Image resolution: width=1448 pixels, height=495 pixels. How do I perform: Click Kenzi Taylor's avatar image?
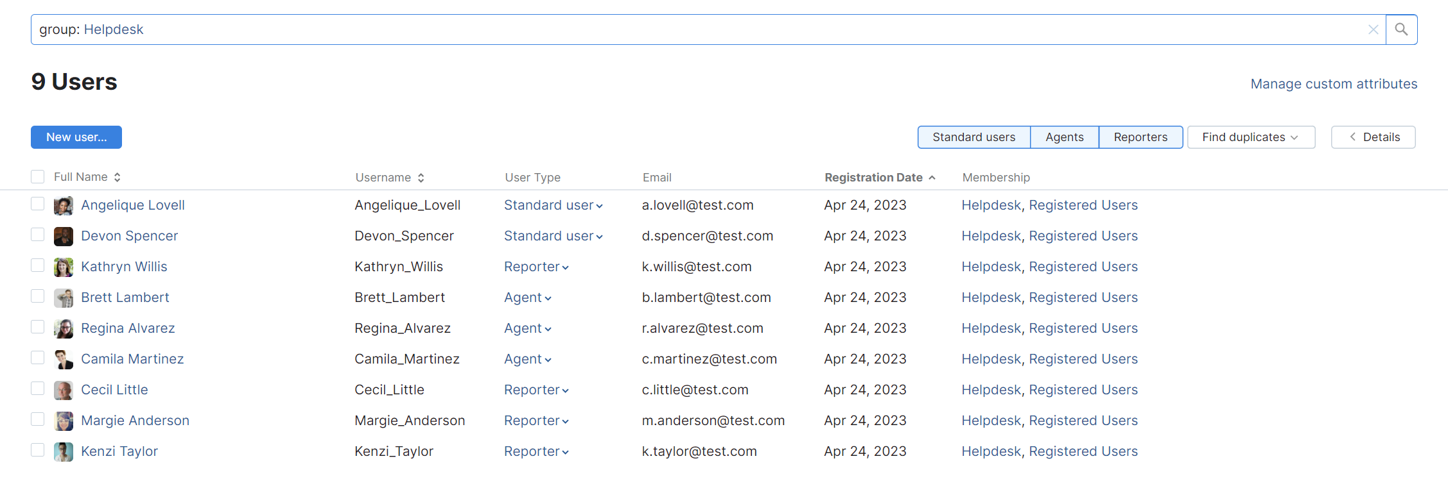[x=63, y=452]
